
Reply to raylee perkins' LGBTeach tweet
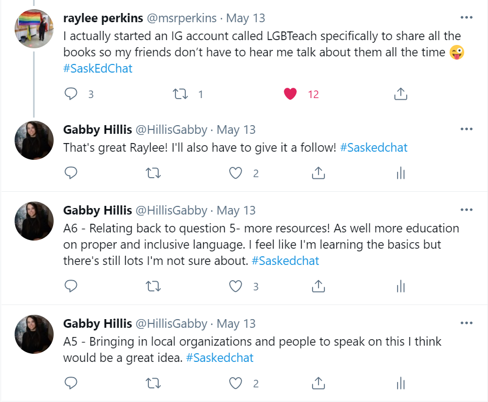[x=70, y=94]
